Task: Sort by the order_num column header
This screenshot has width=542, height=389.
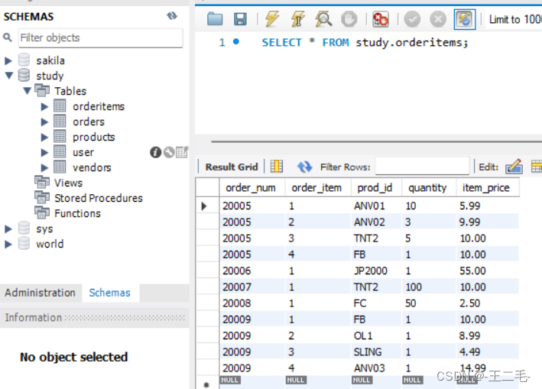Action: pos(252,187)
